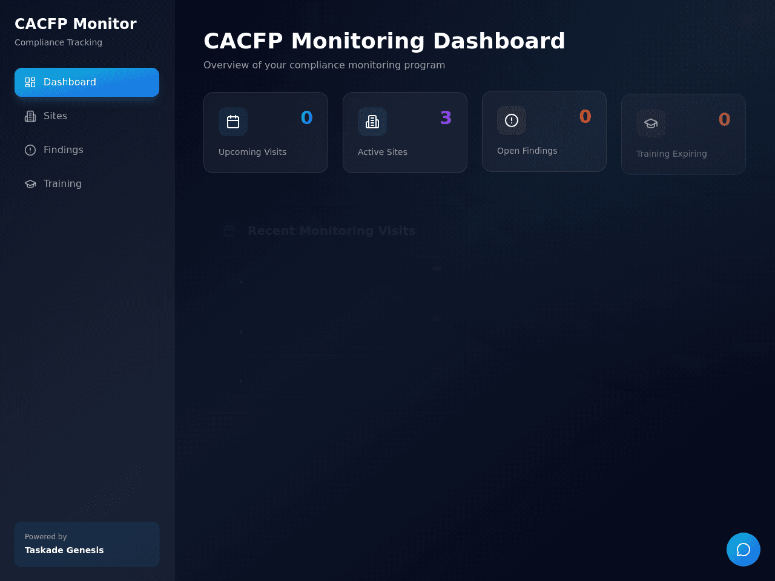Click the Sites building icon in sidebar
The height and width of the screenshot is (581, 775).
click(x=30, y=116)
